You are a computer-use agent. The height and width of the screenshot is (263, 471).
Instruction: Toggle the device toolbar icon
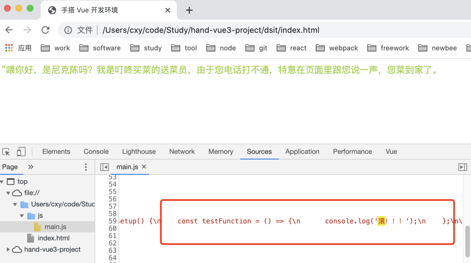(21, 152)
